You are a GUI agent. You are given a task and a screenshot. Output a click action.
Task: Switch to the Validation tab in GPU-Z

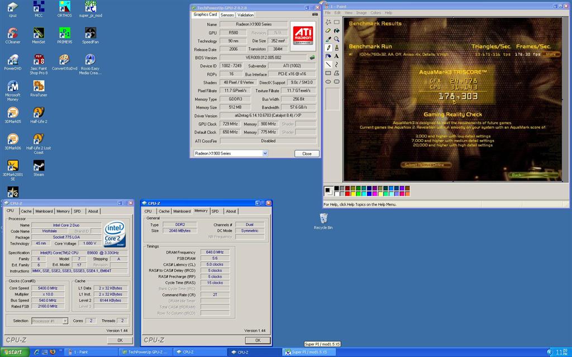coord(245,15)
